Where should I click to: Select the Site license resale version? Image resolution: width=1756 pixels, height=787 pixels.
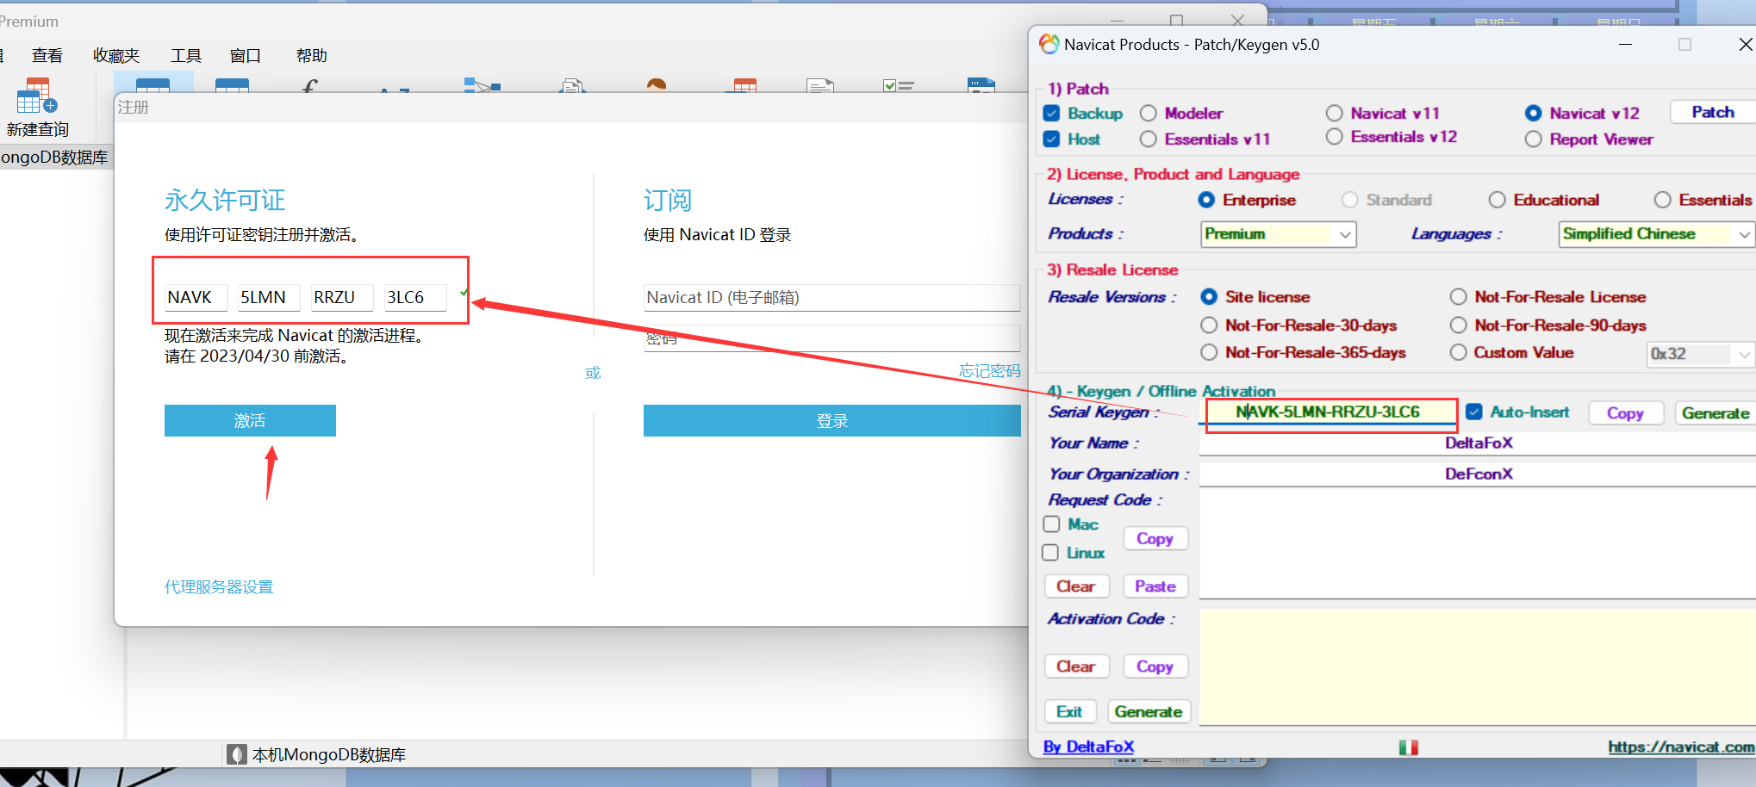click(1210, 296)
